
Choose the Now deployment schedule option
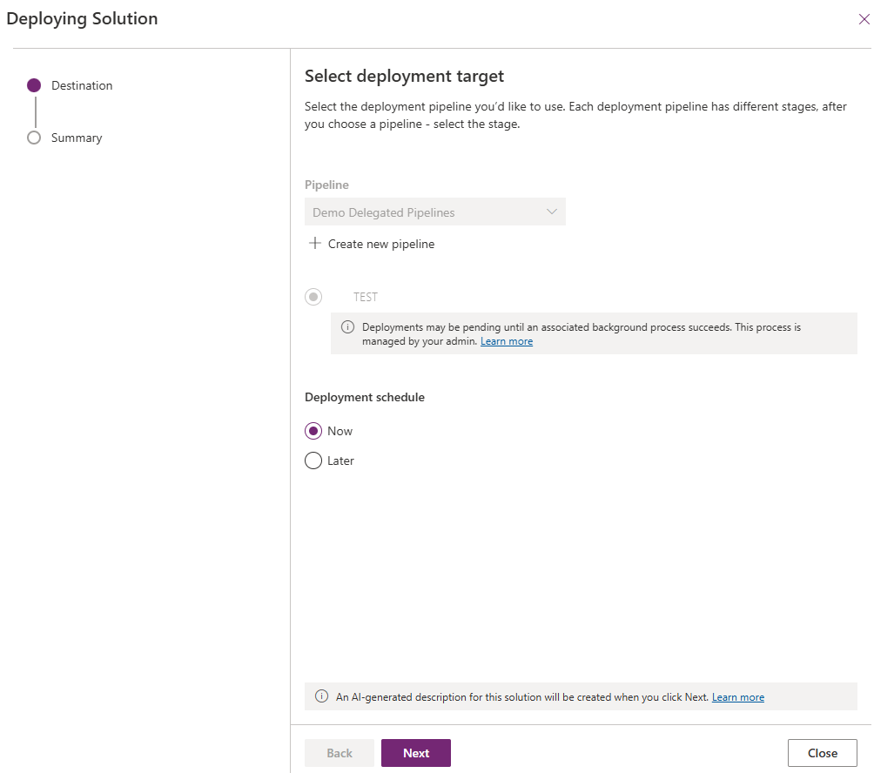(x=313, y=431)
